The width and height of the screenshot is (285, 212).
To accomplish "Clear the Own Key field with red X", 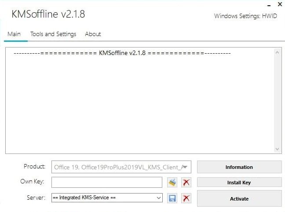I will click(186, 183).
